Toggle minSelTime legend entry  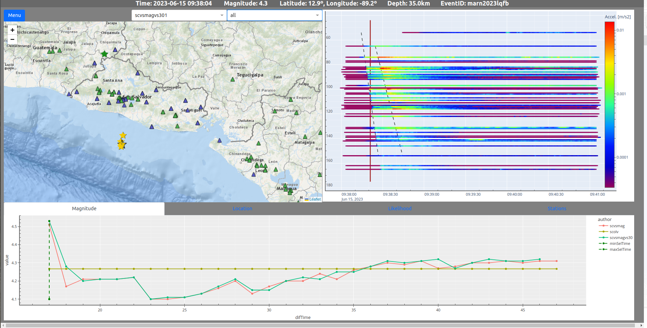(620, 243)
